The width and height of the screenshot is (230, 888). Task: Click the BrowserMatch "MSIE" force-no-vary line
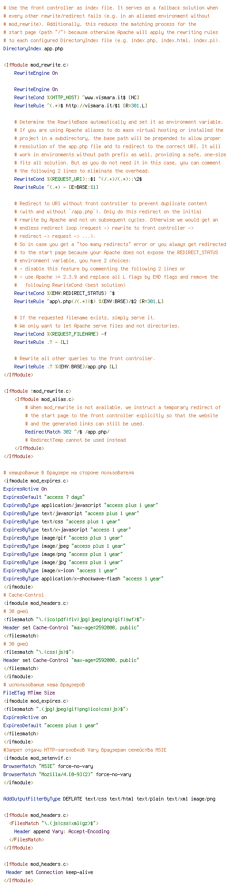48,766
